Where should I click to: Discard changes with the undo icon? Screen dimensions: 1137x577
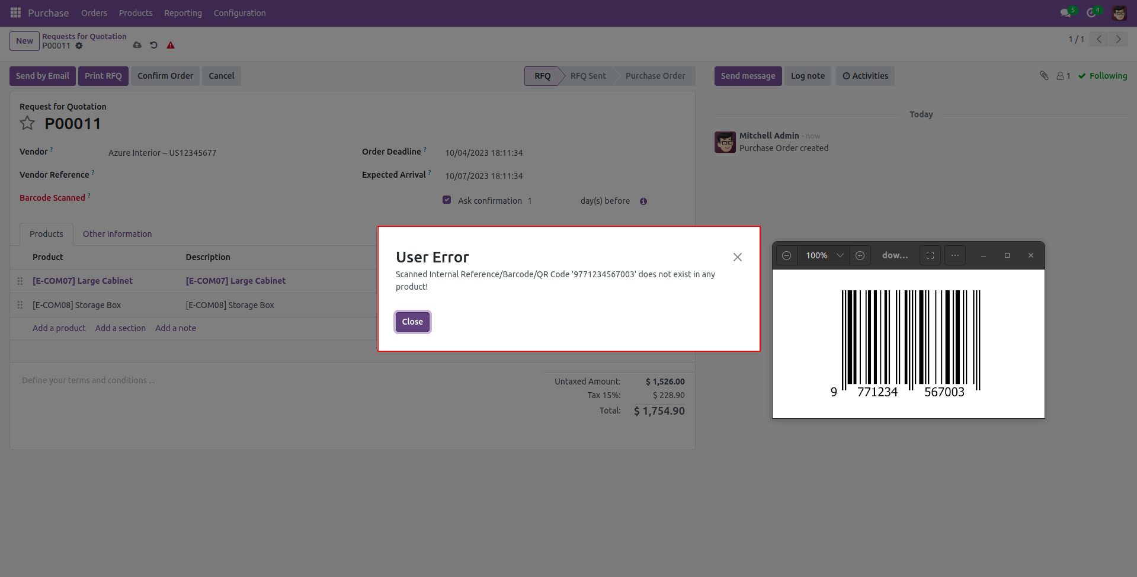tap(153, 45)
